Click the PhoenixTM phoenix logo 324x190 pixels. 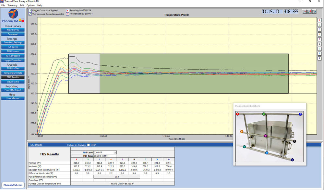(13, 14)
